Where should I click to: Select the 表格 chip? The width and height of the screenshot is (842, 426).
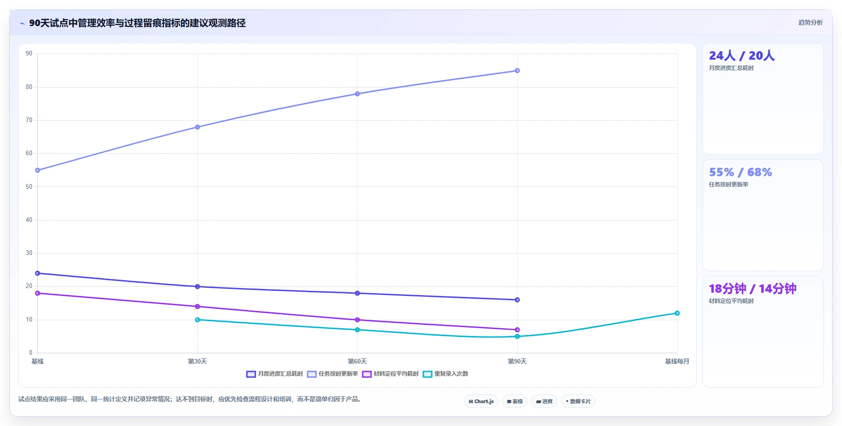(515, 401)
